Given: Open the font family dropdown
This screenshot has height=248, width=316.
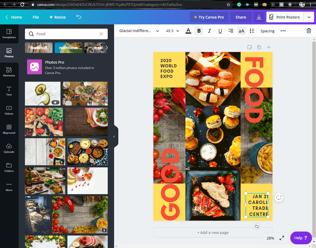Looking at the screenshot, I should coord(139,31).
